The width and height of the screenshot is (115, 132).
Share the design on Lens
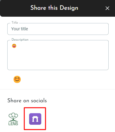[x=13, y=119]
